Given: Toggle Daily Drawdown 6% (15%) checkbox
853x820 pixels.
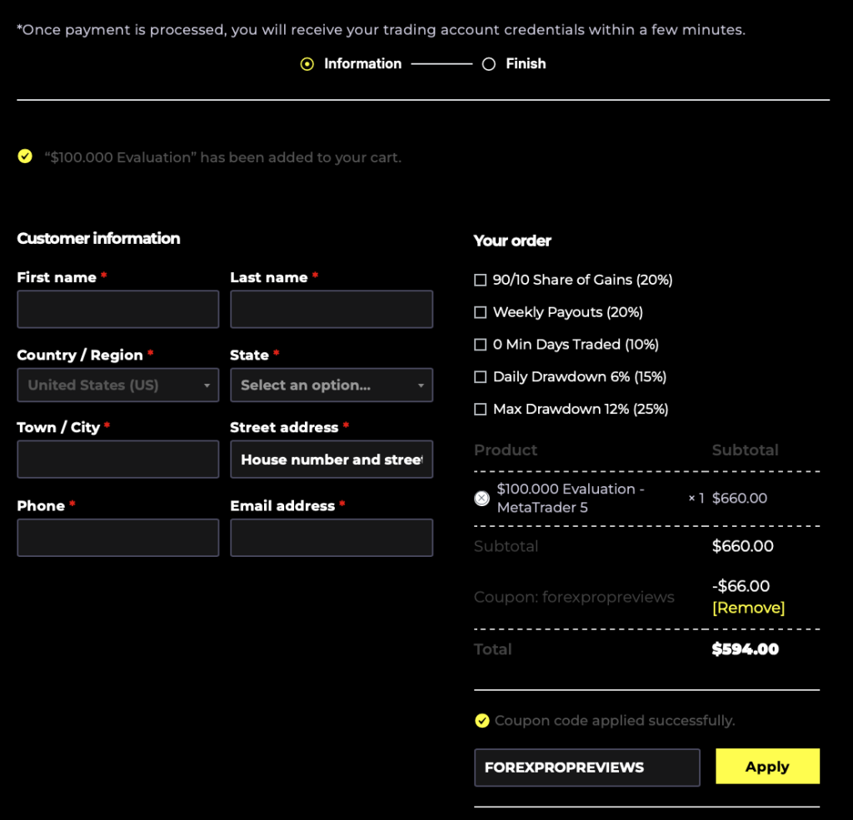Looking at the screenshot, I should tap(480, 377).
